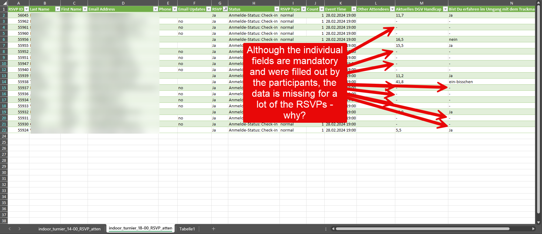Screen dimensions: 542x234
Task: Select row 24 header
Action: pyautogui.click(x=4, y=136)
